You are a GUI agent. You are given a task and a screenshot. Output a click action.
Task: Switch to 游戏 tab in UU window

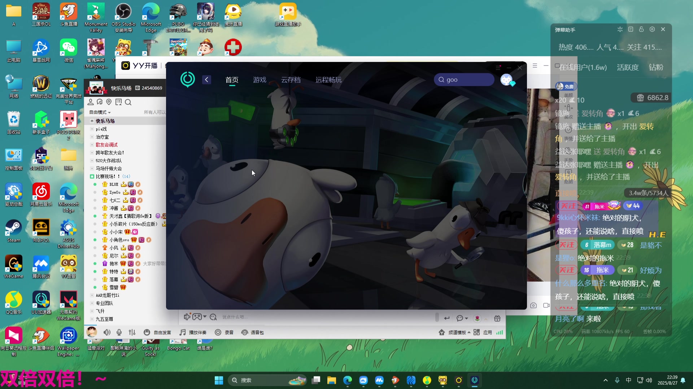[x=260, y=80]
